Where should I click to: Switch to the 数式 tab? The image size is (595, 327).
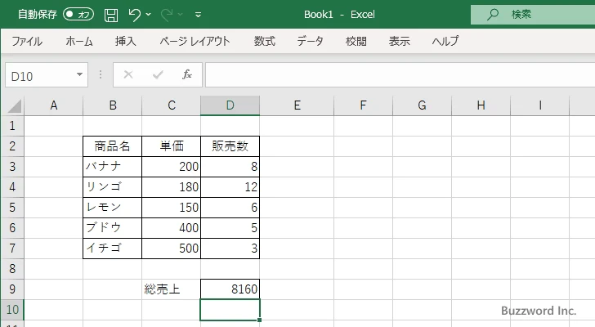click(265, 41)
